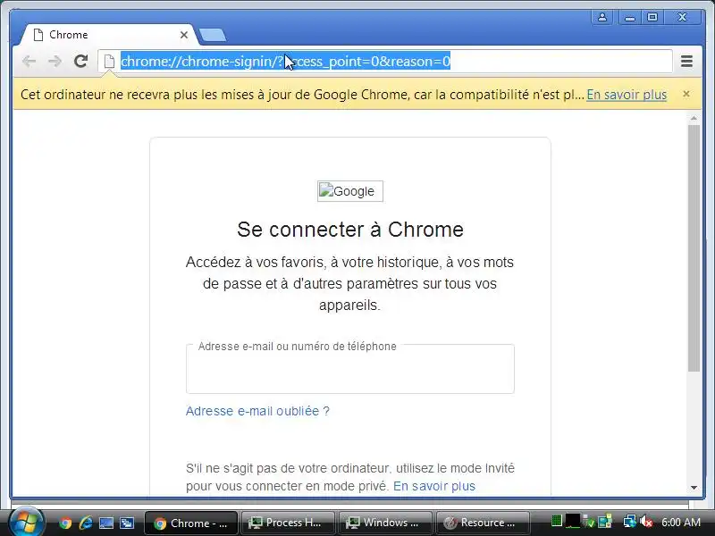Focus the 'Adresse e-mail ou numéro de téléphone' field
The width and height of the screenshot is (715, 536).
point(349,369)
